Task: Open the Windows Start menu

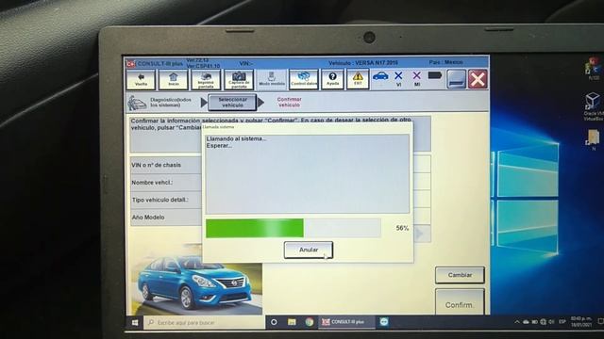Action: [135, 322]
